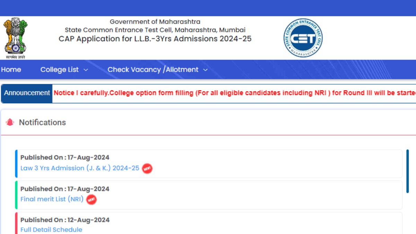Click the notifications list vertical scrollbar
Viewport: 416px width, 234px height.
tap(408, 171)
